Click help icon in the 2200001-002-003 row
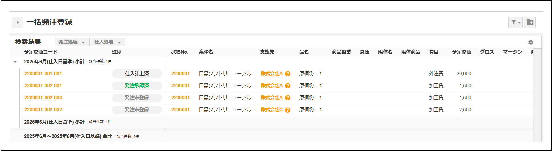The width and height of the screenshot is (553, 151). click(x=288, y=98)
